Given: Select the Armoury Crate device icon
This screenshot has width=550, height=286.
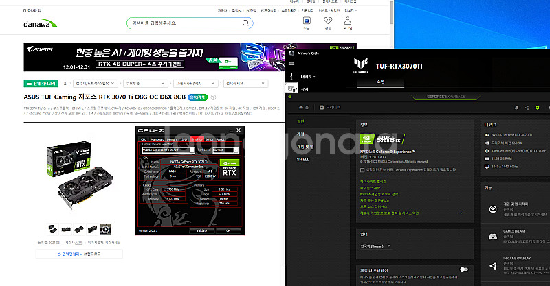Looking at the screenshot, I should (x=291, y=89).
